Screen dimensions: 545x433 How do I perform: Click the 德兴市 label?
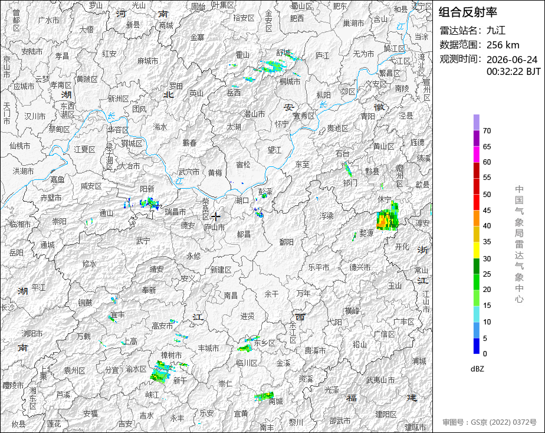(360, 267)
